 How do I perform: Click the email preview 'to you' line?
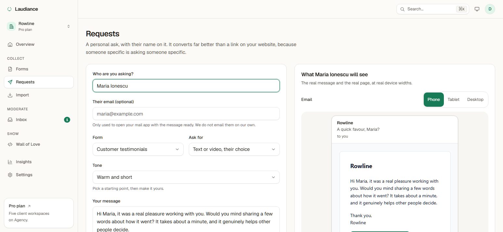(x=342, y=136)
